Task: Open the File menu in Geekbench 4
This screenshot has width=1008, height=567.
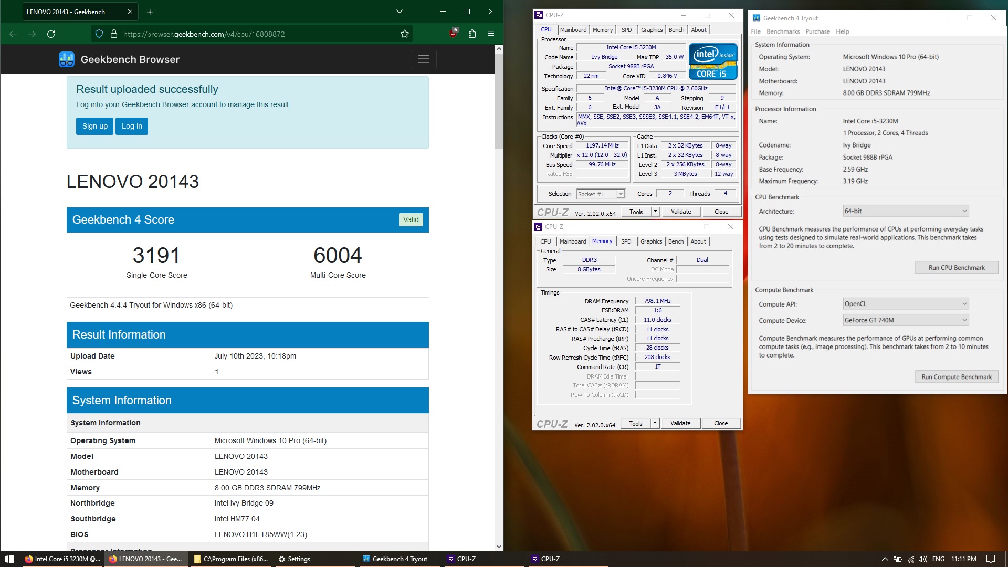Action: pos(756,31)
